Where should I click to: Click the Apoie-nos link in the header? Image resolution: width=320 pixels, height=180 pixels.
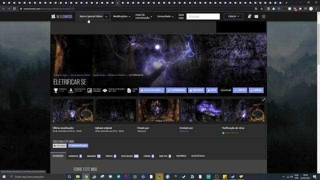(x=181, y=16)
